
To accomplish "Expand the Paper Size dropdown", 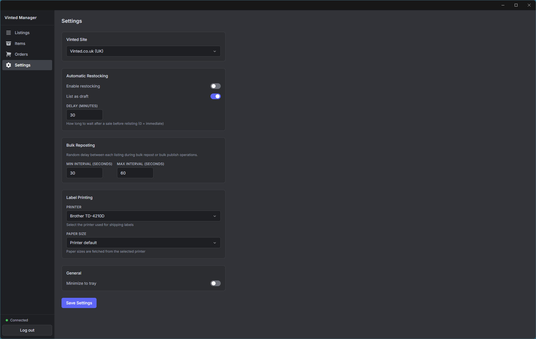I will click(x=143, y=243).
